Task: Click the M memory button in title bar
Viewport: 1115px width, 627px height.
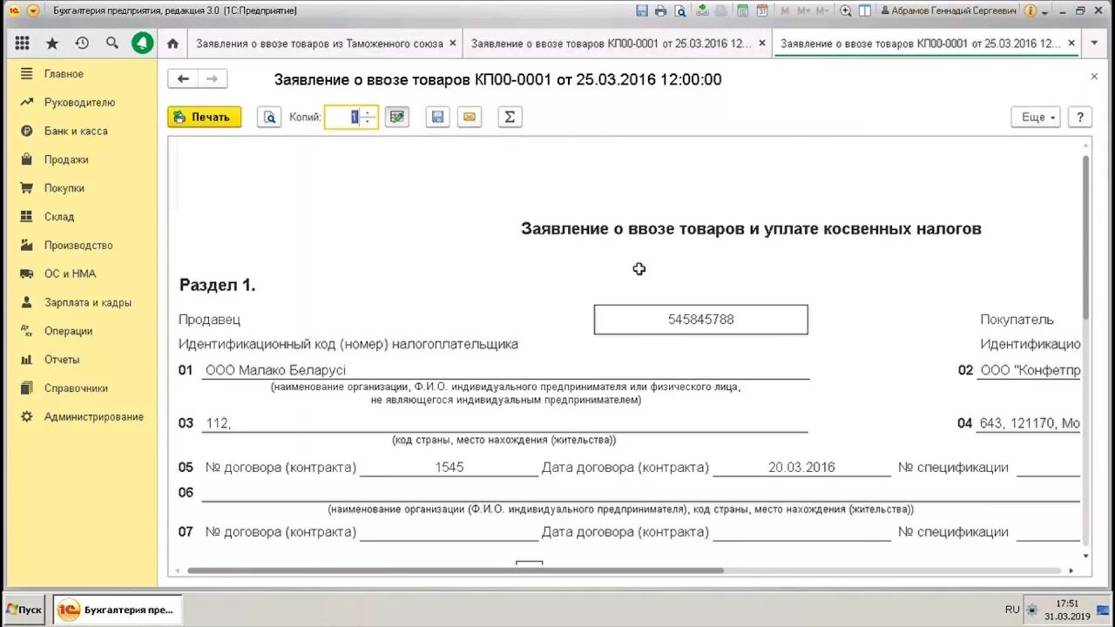Action: click(784, 10)
